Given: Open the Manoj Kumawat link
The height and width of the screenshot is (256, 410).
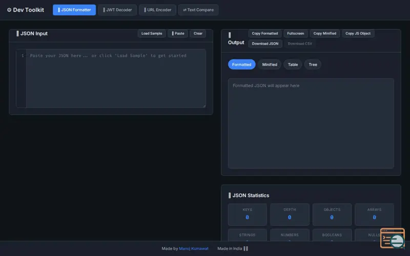Looking at the screenshot, I should [x=194, y=248].
